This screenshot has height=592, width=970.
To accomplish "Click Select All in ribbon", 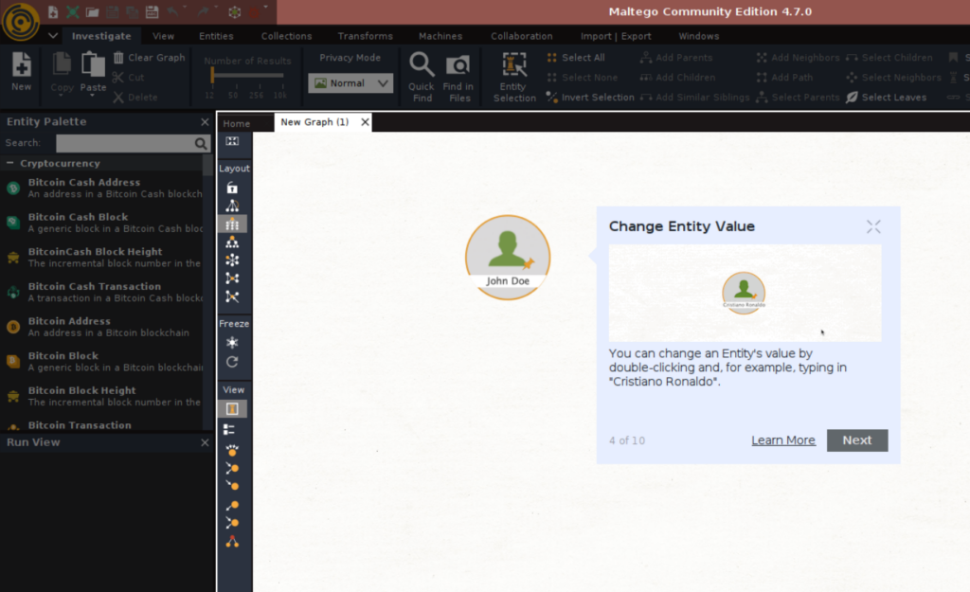I will (576, 58).
